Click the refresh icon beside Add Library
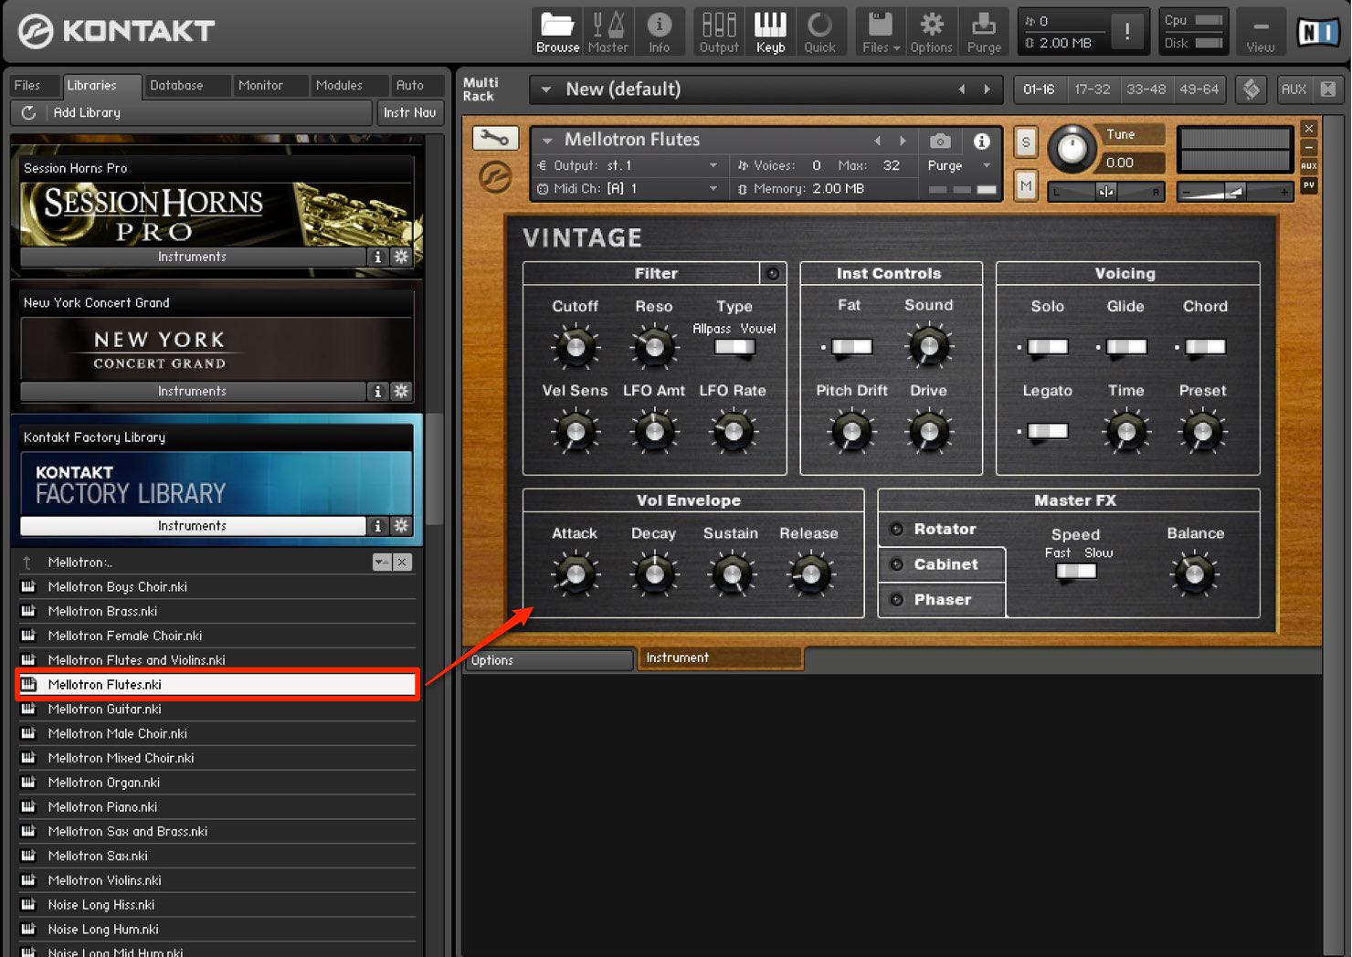Viewport: 1352px width, 957px height. (28, 112)
